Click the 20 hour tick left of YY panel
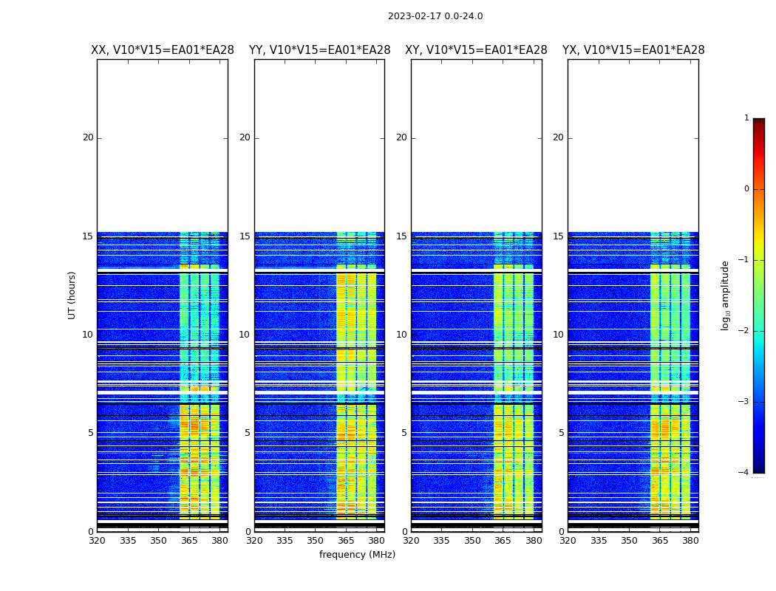Viewport: 776px width, 591px height. [x=244, y=137]
